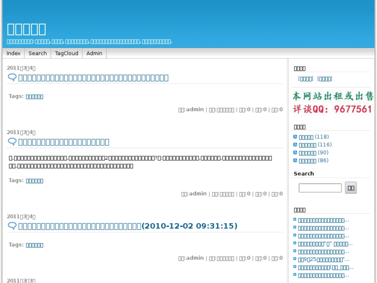Click the QQ 9677561 advertisement banner
This screenshot has width=377, height=283.
tap(333, 103)
